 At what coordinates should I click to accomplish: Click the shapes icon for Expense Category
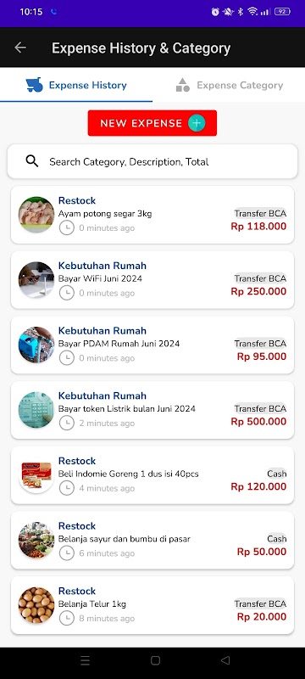coord(183,85)
